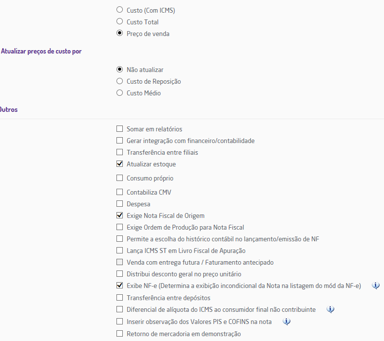Tick Retorno de mercadoria em demonstração
Image resolution: width=384 pixels, height=341 pixels.
(x=120, y=334)
